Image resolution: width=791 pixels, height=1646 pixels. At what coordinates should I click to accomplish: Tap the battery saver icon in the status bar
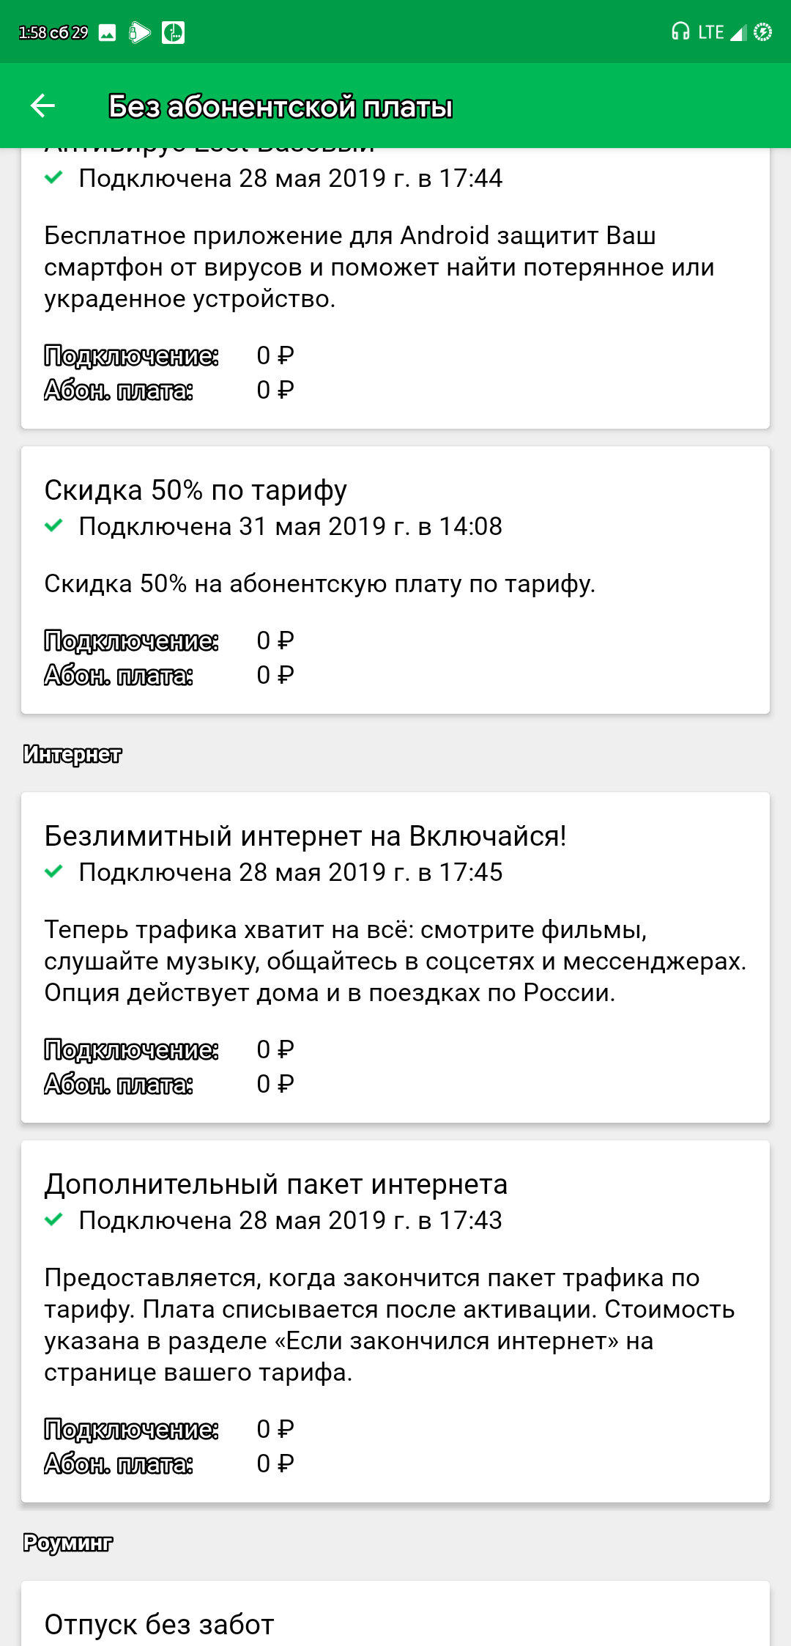(x=764, y=32)
